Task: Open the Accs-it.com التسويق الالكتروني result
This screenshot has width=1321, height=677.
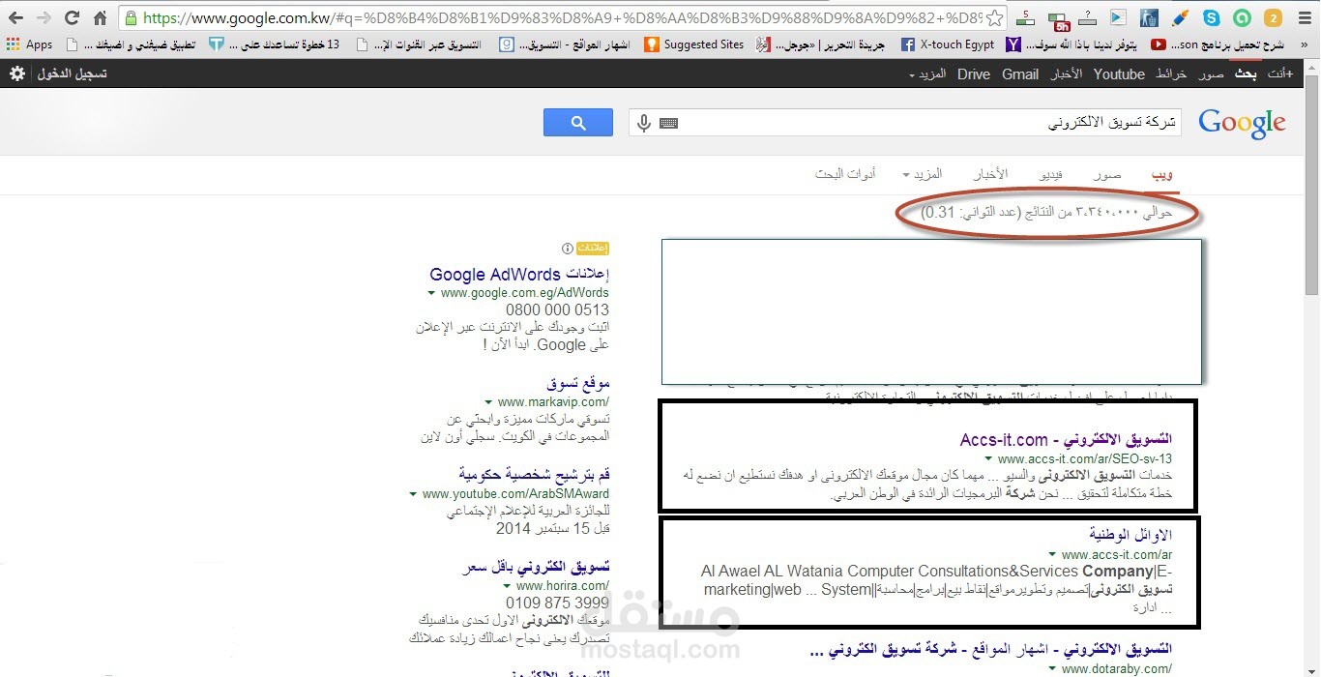Action: [x=1066, y=440]
